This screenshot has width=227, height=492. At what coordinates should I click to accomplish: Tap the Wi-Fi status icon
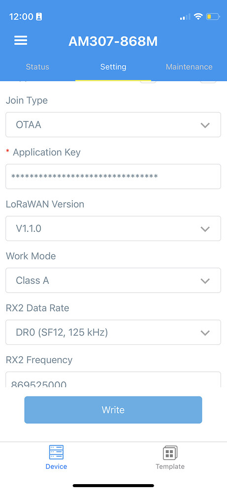click(198, 16)
